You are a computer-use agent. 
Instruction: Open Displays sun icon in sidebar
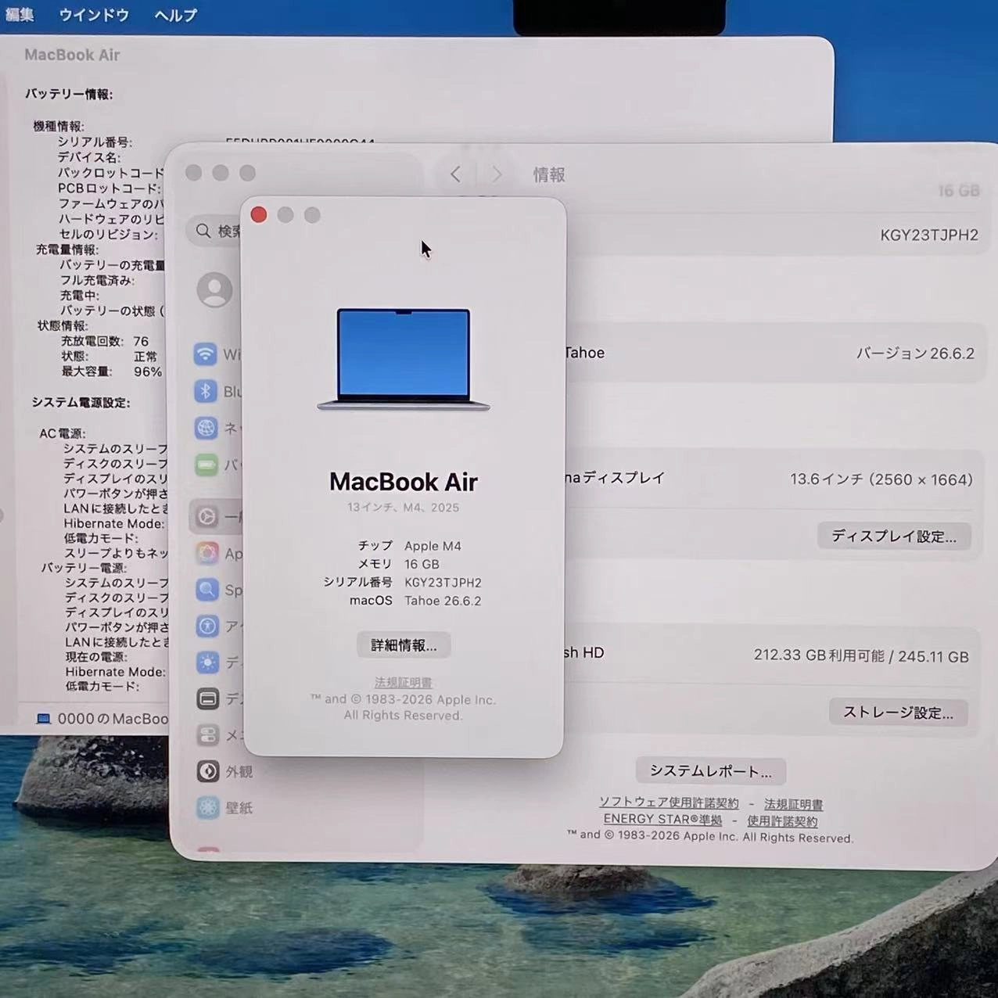pyautogui.click(x=207, y=662)
